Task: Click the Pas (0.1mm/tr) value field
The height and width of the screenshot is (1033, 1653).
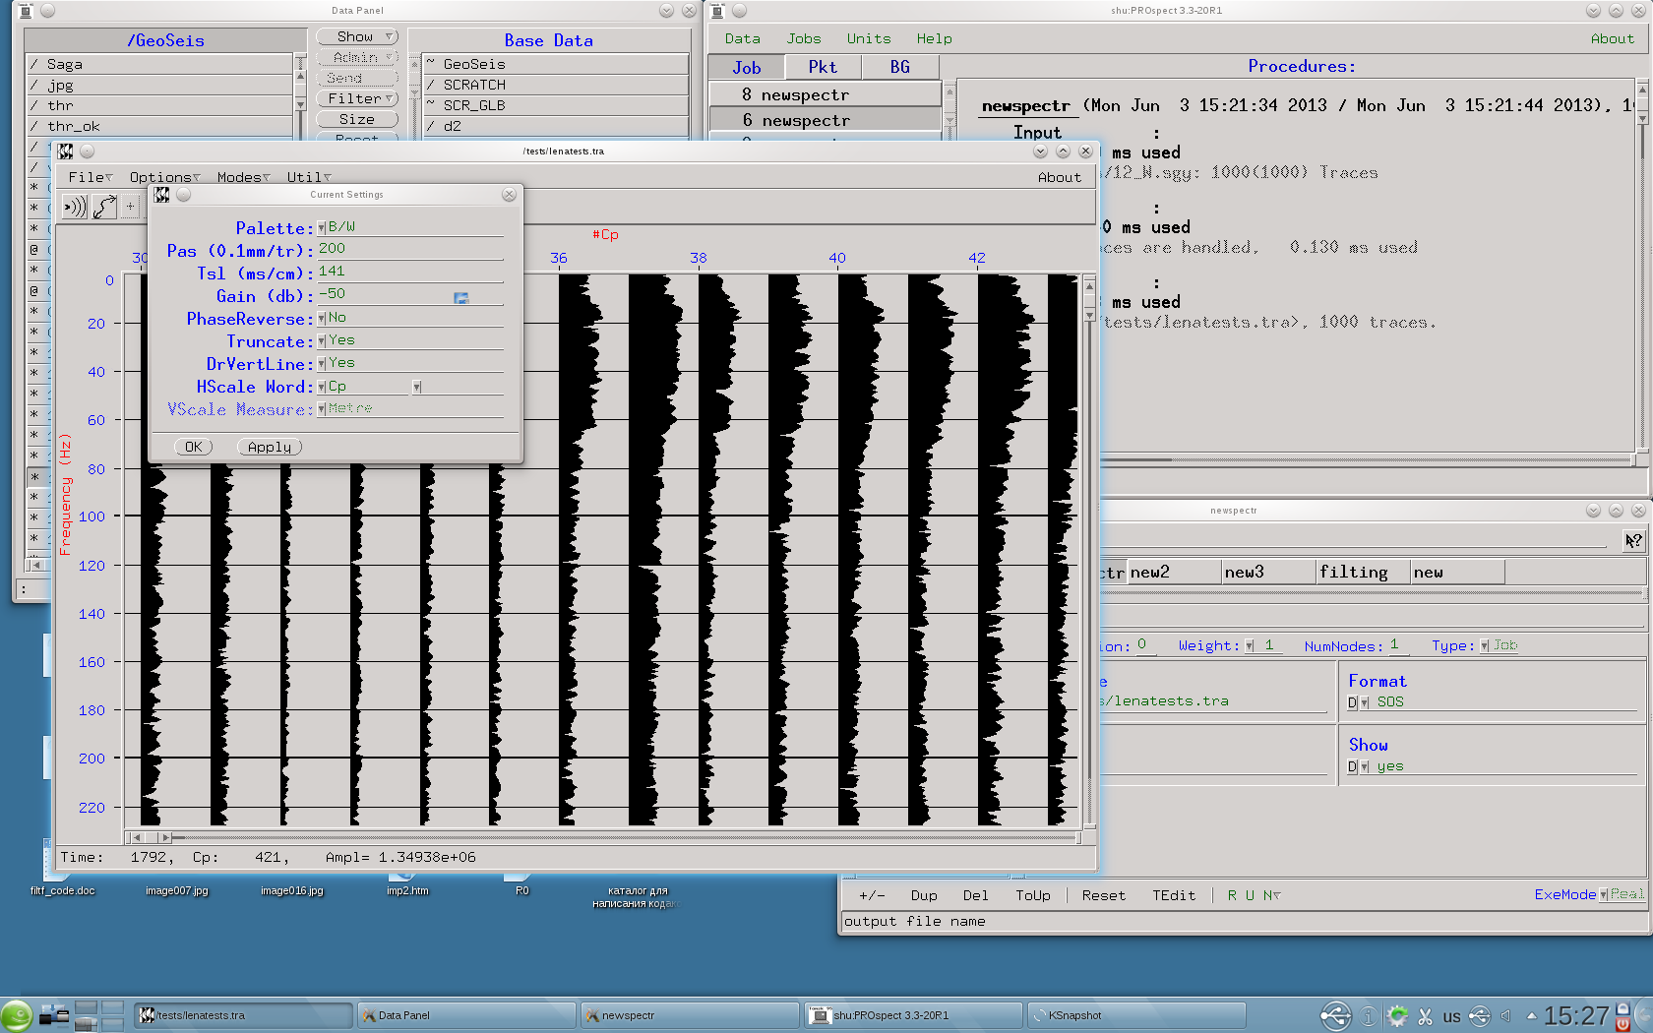Action: 408,250
